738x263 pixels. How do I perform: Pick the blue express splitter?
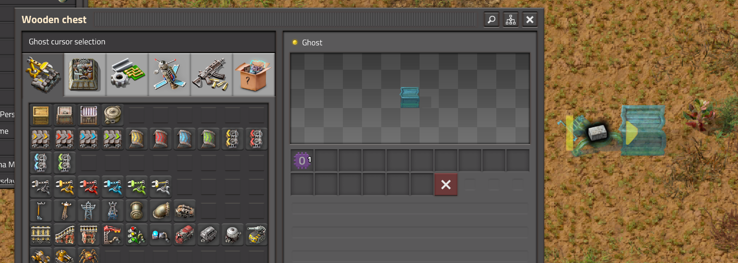(41, 163)
